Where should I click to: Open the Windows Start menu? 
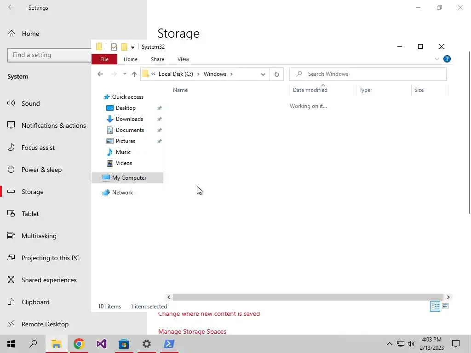pos(11,344)
